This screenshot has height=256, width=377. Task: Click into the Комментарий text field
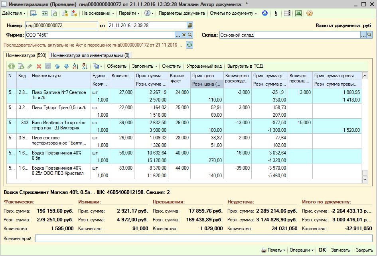point(203,238)
